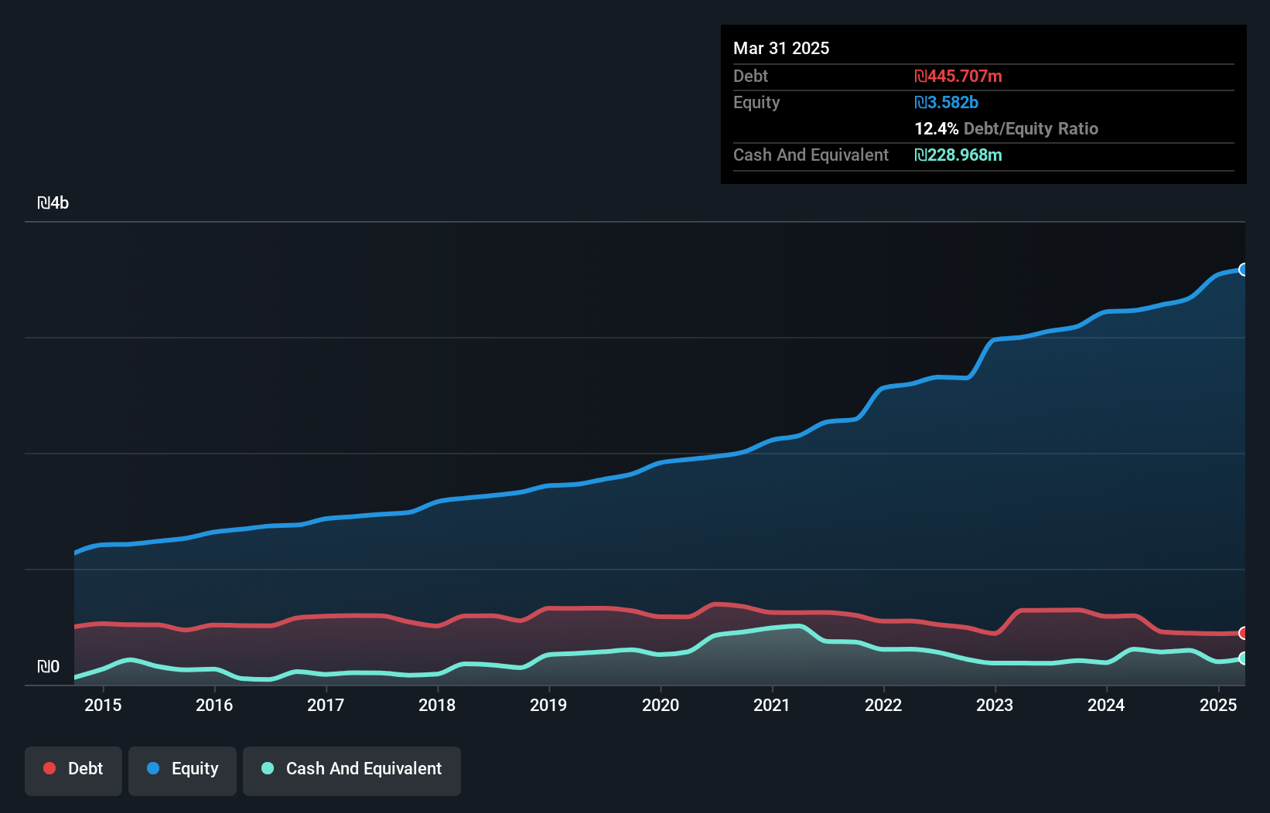Click the 2020 x-axis year label

pyautogui.click(x=661, y=705)
